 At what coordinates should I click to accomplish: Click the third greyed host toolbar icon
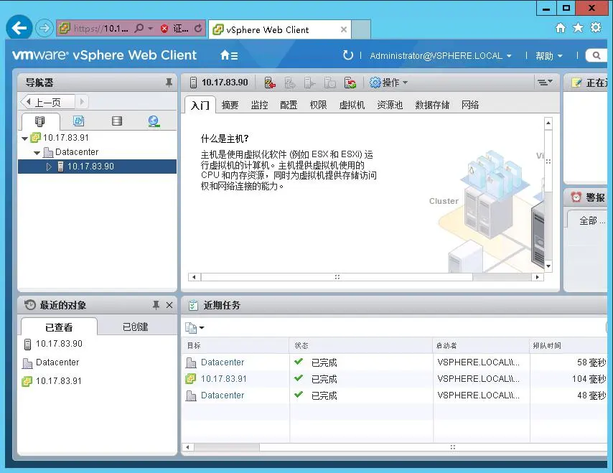[309, 83]
